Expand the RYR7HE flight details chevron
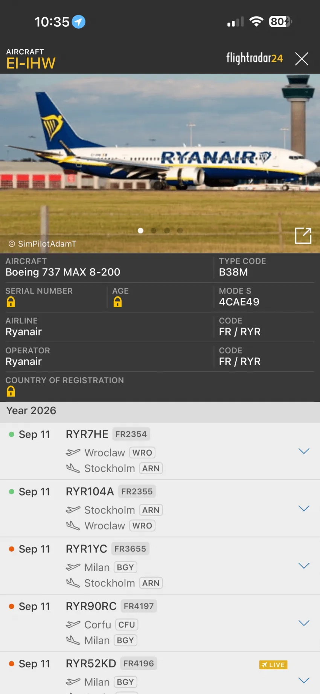This screenshot has width=320, height=694. 304,451
